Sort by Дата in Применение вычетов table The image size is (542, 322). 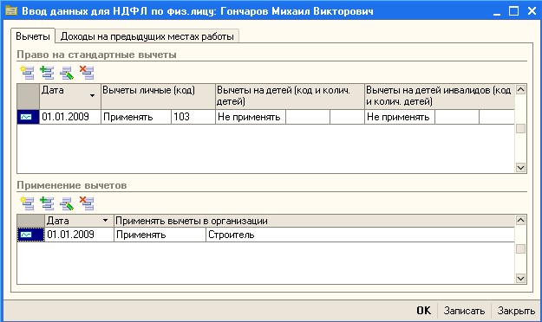pos(79,221)
